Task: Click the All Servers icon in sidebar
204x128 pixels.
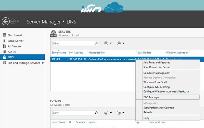Action: [4, 46]
